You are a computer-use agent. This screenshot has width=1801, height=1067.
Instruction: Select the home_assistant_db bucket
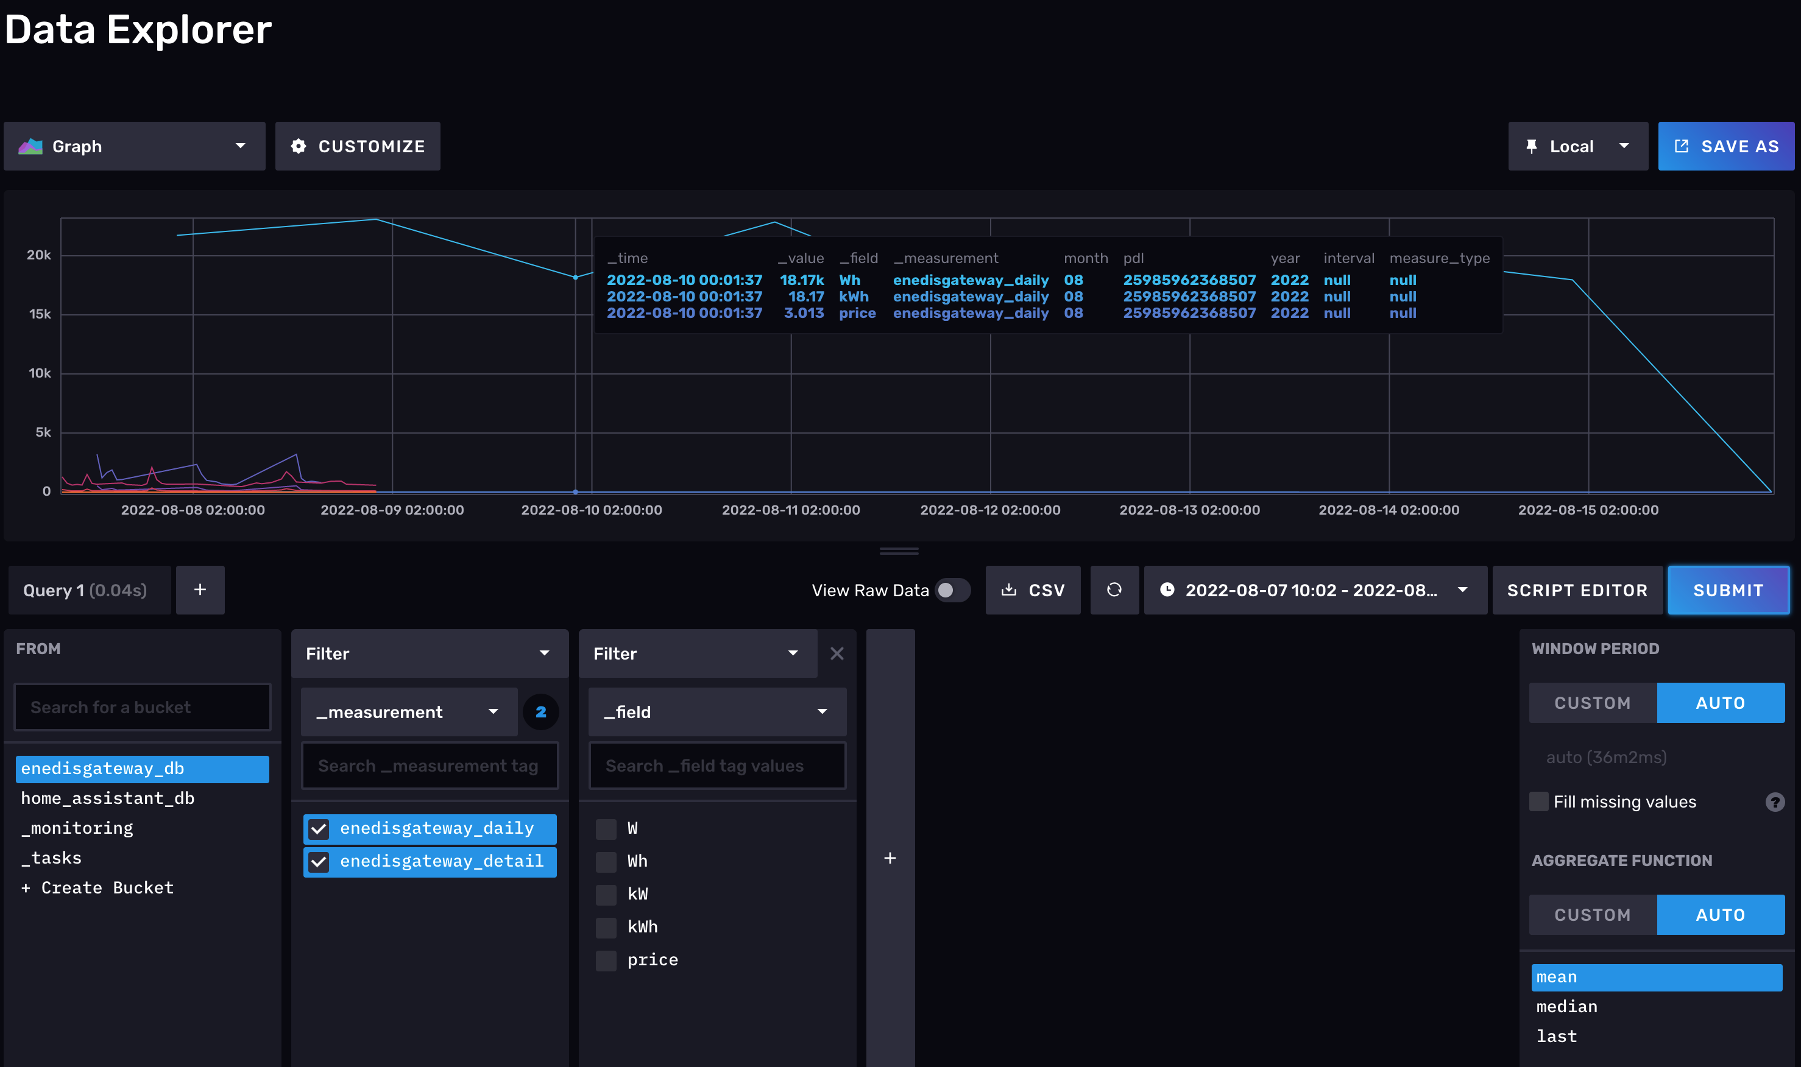click(x=143, y=798)
